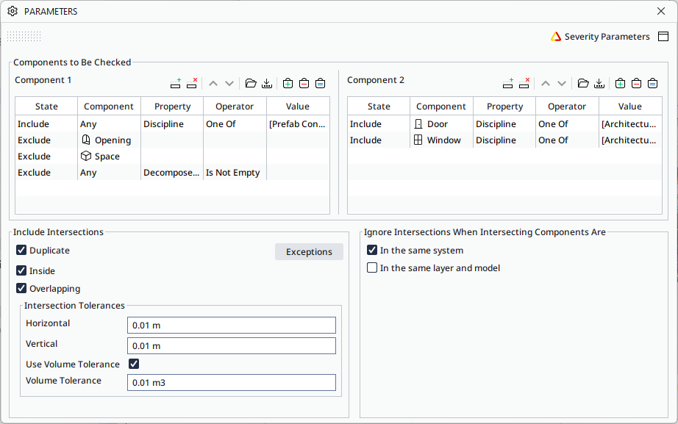The width and height of the screenshot is (678, 424).
Task: Click the gear icon in the PARAMETERS title bar
Action: click(11, 11)
